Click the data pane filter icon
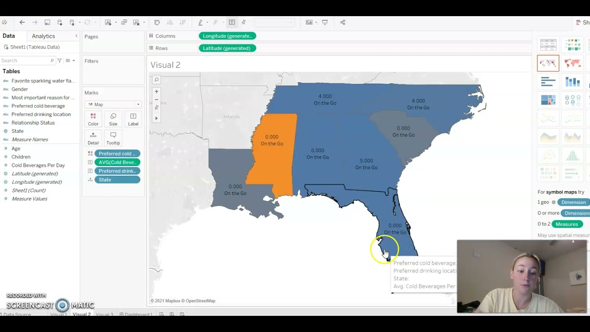 [59, 60]
